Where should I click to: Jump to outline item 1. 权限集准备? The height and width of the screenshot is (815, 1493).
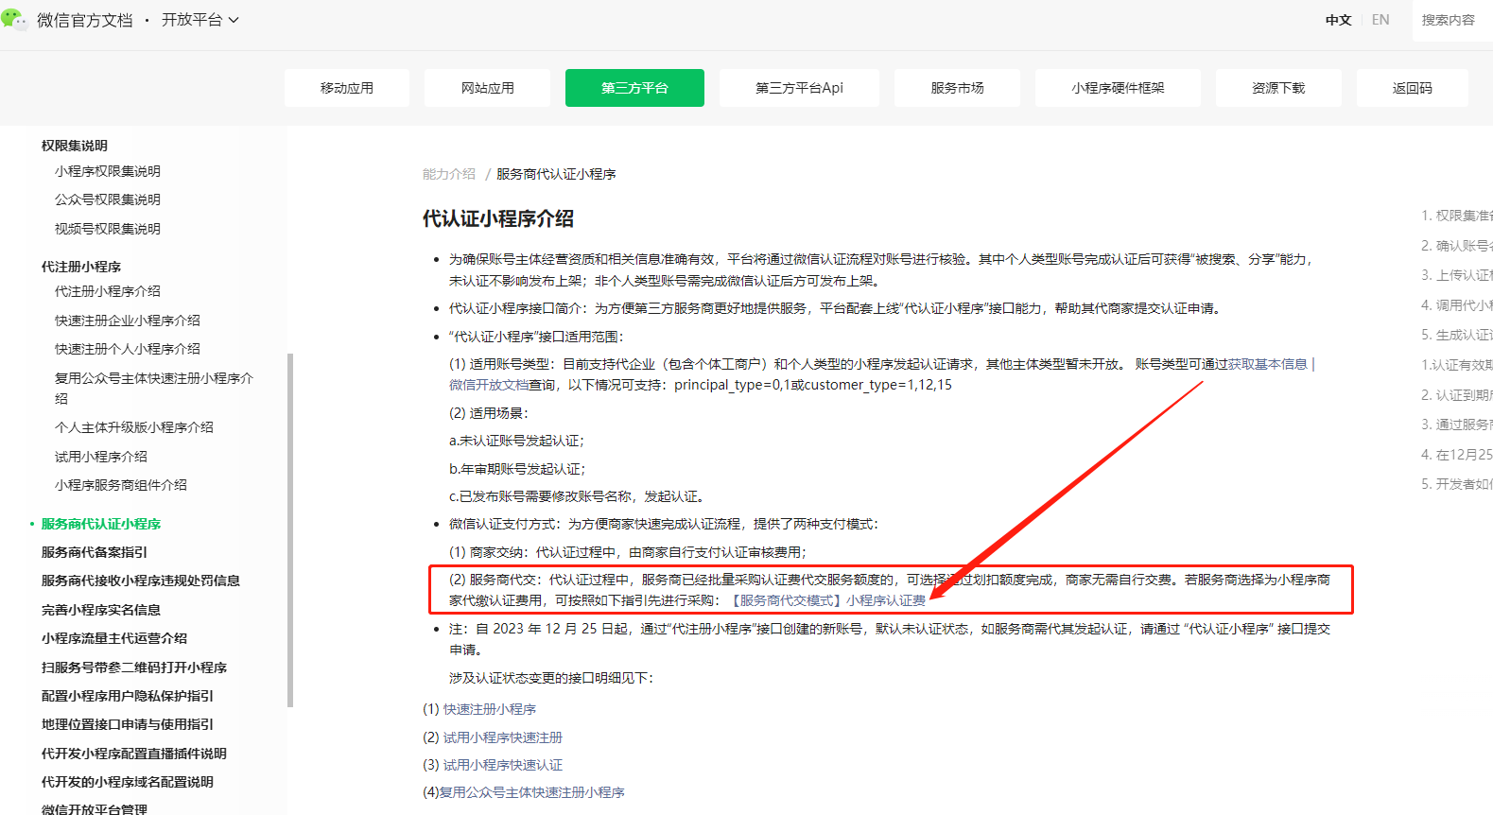tap(1456, 216)
